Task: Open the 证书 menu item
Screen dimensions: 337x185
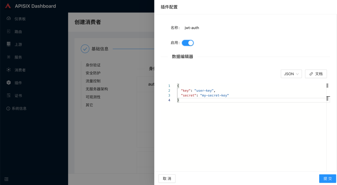Action: pos(18,96)
